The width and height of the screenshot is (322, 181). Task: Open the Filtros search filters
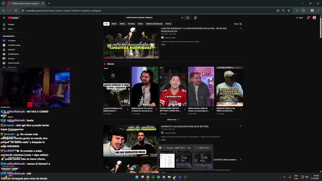coord(238,24)
